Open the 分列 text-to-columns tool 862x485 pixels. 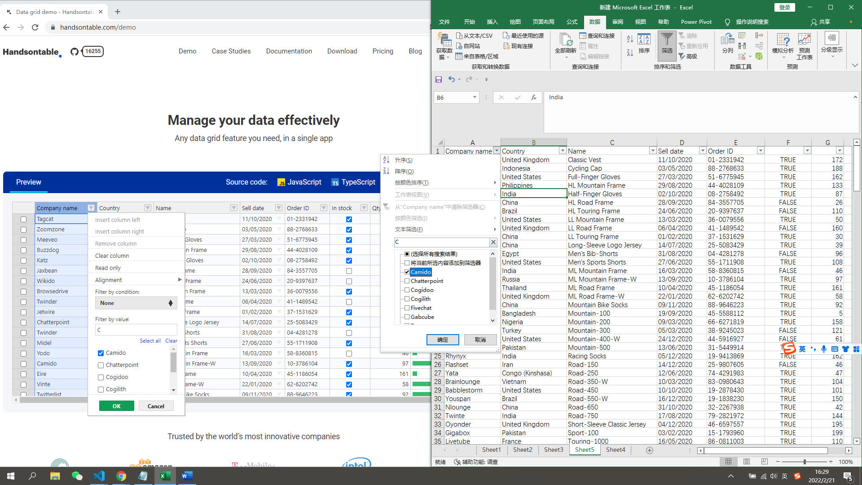tap(727, 43)
